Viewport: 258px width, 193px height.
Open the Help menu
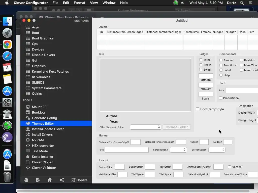pyautogui.click(x=124, y=3)
